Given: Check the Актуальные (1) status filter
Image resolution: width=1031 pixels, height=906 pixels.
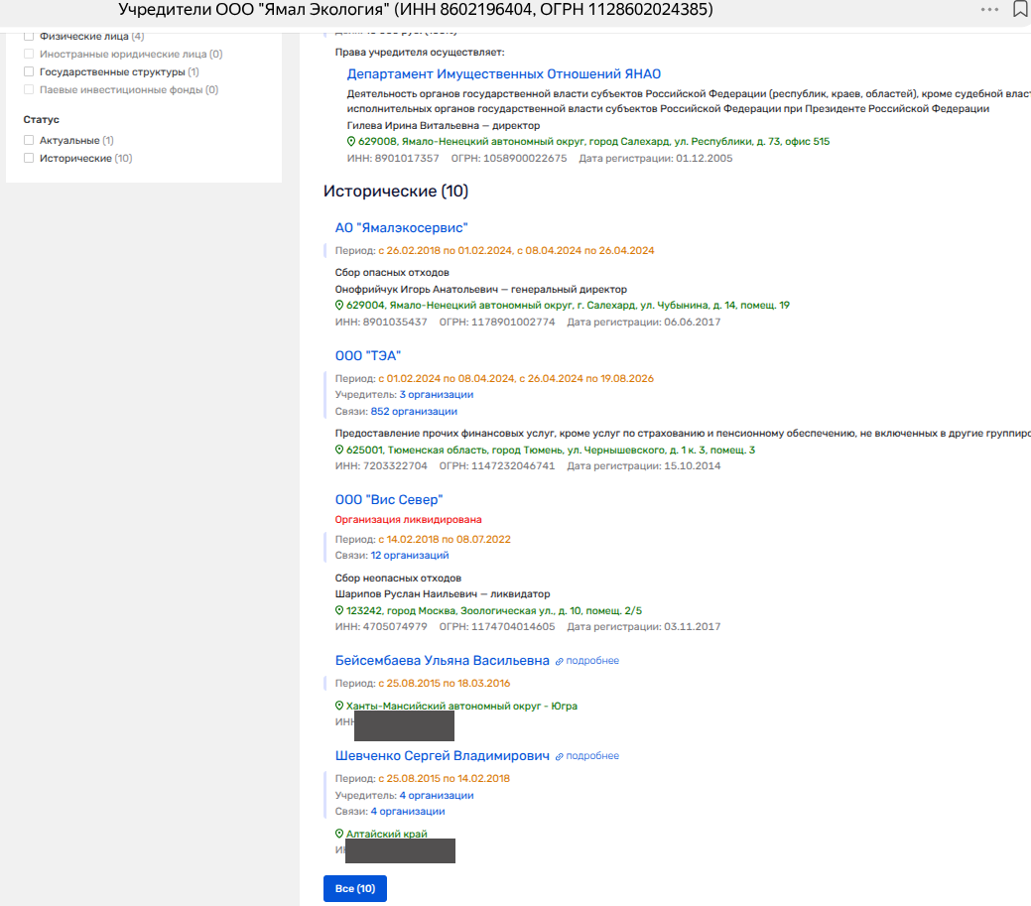Looking at the screenshot, I should point(28,140).
